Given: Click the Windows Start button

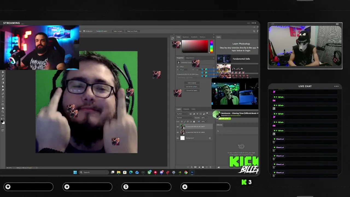Looking at the screenshot, I should [x=75, y=172].
